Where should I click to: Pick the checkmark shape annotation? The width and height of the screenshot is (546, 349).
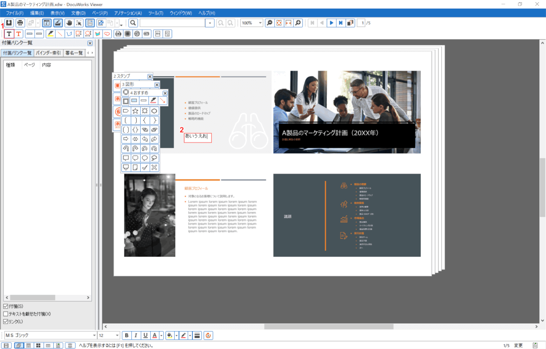coord(145,168)
